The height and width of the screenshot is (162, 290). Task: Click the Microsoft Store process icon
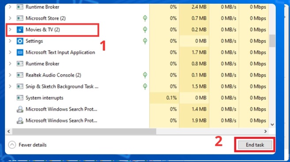point(20,18)
